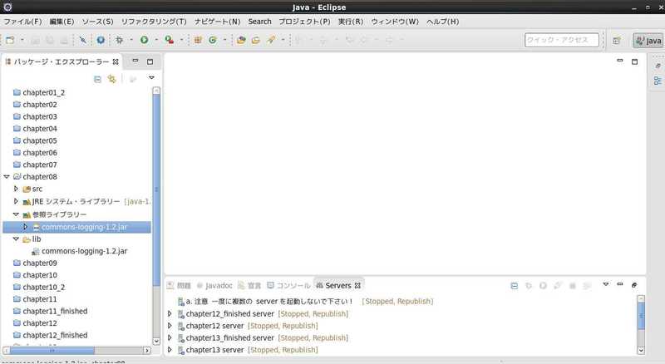
Task: Open Package Explorer view menu triangle
Action: (x=151, y=77)
